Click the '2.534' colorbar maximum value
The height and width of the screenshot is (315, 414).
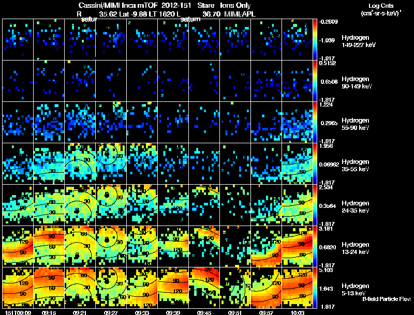[x=326, y=187]
